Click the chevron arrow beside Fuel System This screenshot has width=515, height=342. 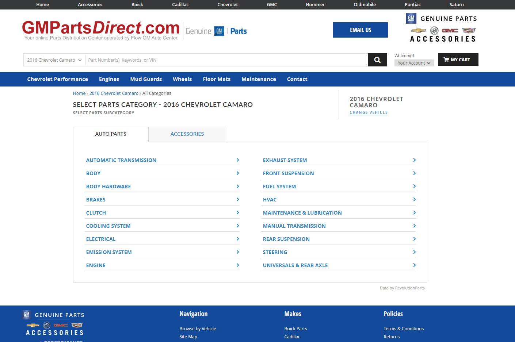pyautogui.click(x=414, y=186)
